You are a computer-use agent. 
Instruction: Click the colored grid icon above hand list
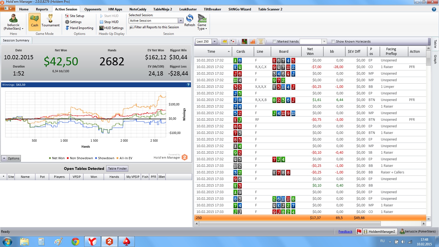(x=244, y=41)
